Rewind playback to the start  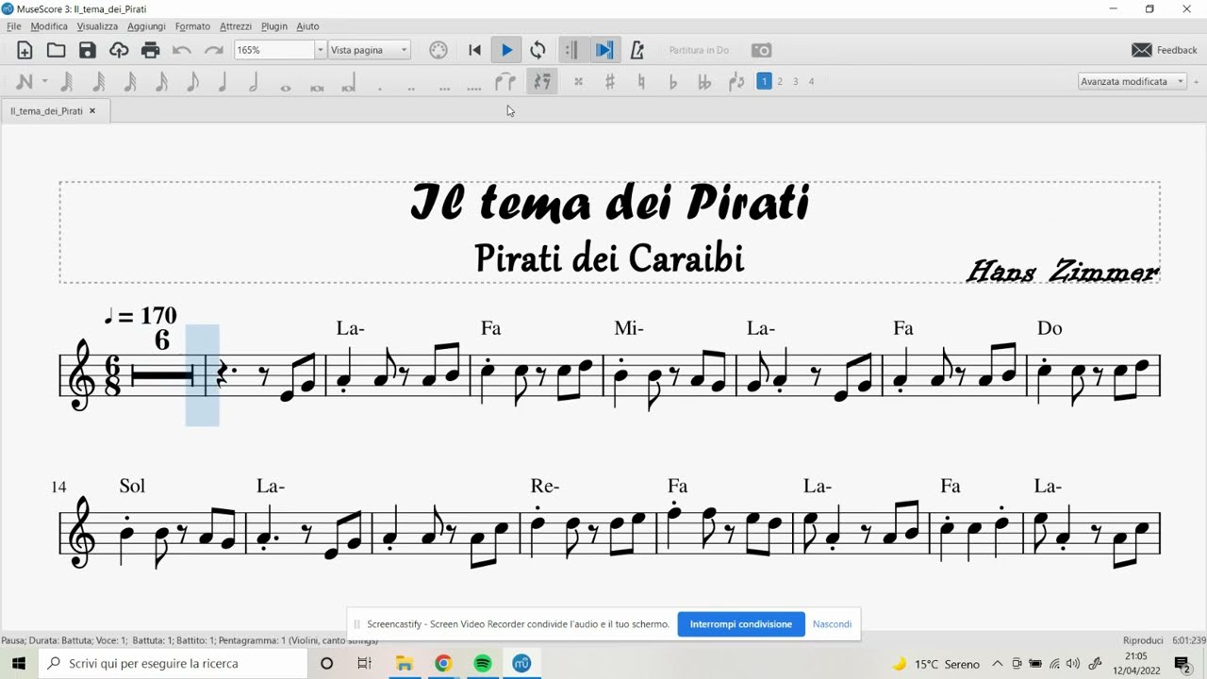[x=475, y=50]
